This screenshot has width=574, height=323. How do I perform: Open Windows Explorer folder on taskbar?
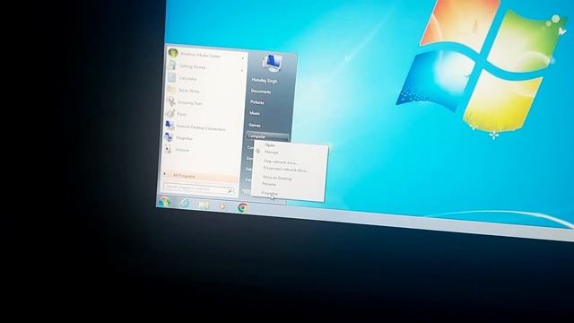pyautogui.click(x=204, y=205)
